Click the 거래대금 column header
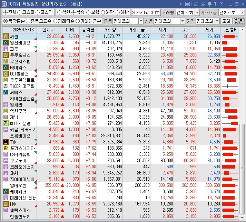This screenshot has height=222, width=246. point(137,30)
